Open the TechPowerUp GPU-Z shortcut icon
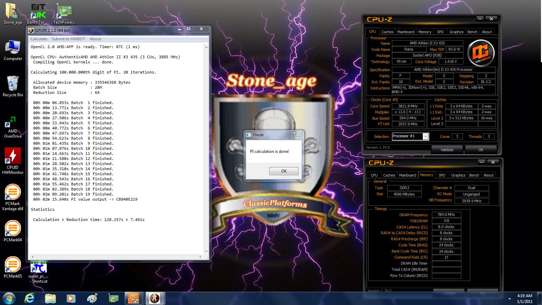 pyautogui.click(x=64, y=14)
